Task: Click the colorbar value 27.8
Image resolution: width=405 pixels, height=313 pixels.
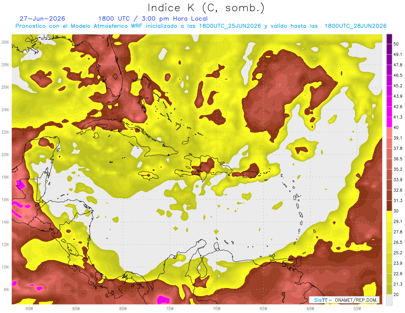Action: pos(398,232)
